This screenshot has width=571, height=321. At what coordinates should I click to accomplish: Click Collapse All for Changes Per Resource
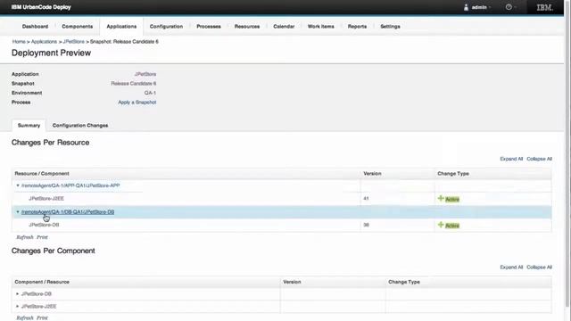click(x=539, y=159)
